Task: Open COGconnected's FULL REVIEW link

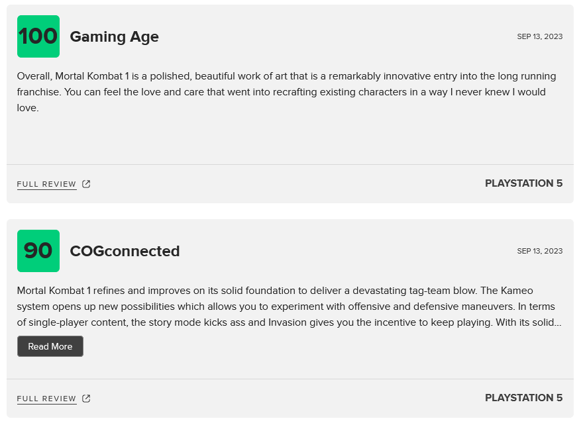Action: click(46, 399)
